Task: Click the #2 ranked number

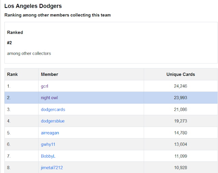Action: (10, 43)
